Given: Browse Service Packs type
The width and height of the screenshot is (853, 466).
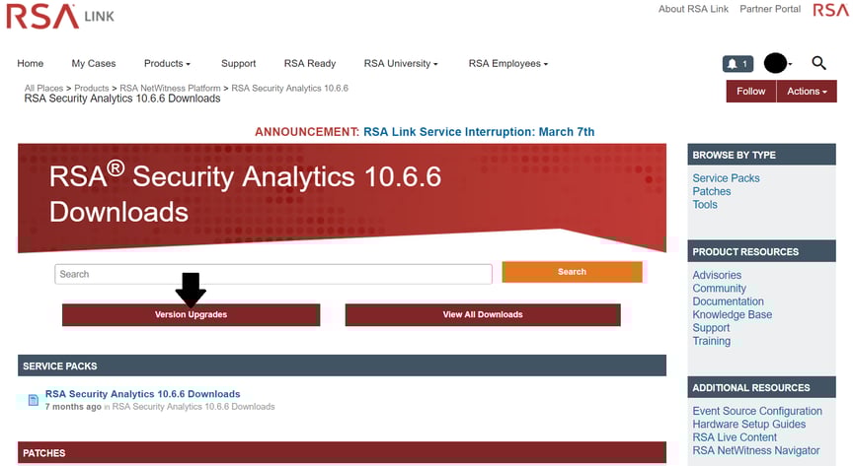Looking at the screenshot, I should 726,178.
